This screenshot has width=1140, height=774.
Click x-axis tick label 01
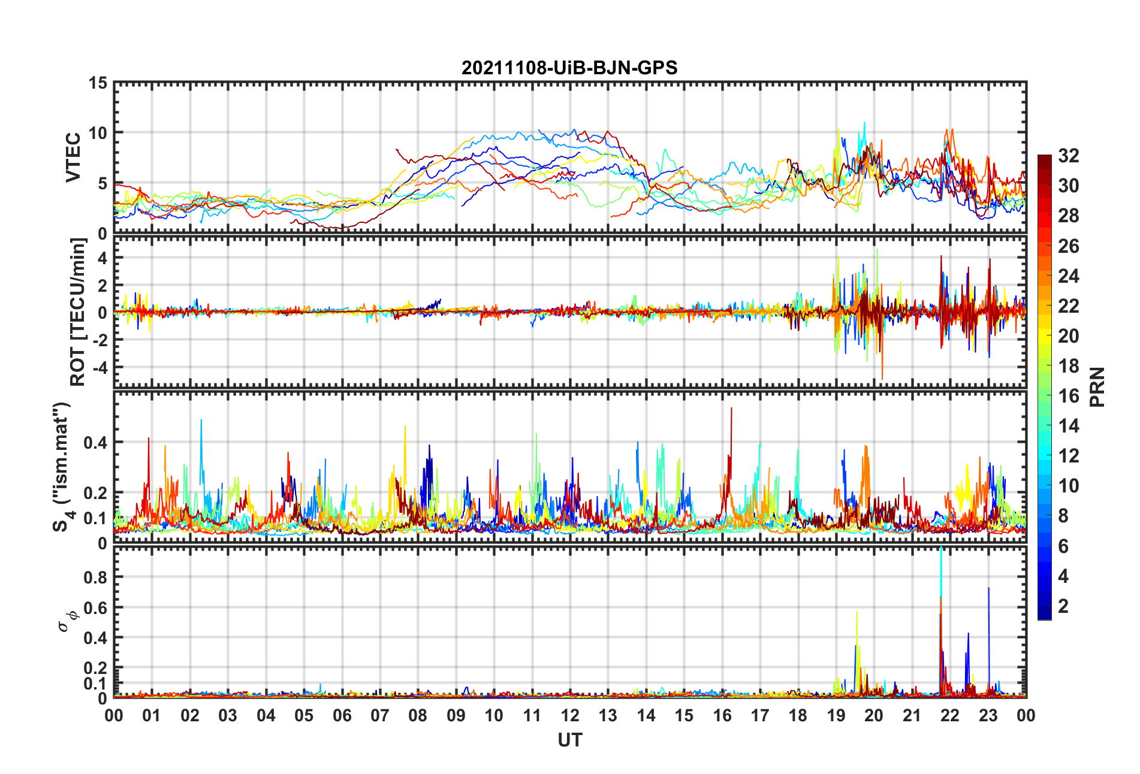pos(152,715)
